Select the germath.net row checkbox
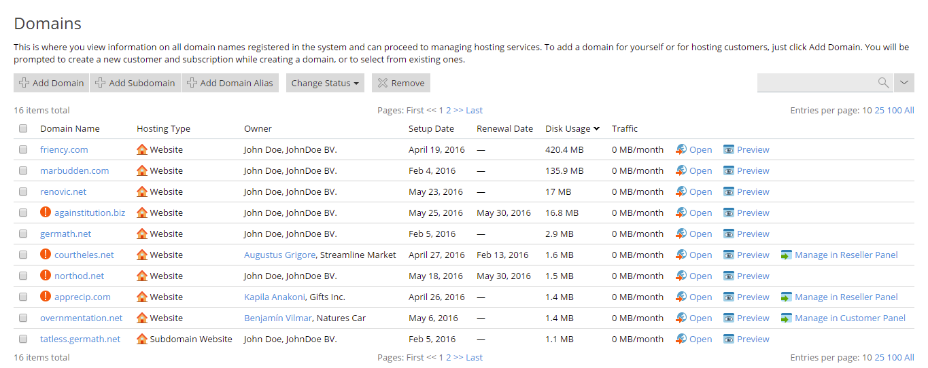Screen dimensions: 928x368 [x=23, y=234]
